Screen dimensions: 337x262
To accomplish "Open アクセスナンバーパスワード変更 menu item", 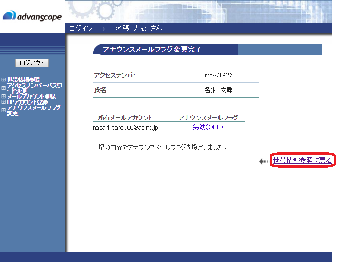I will [34, 88].
